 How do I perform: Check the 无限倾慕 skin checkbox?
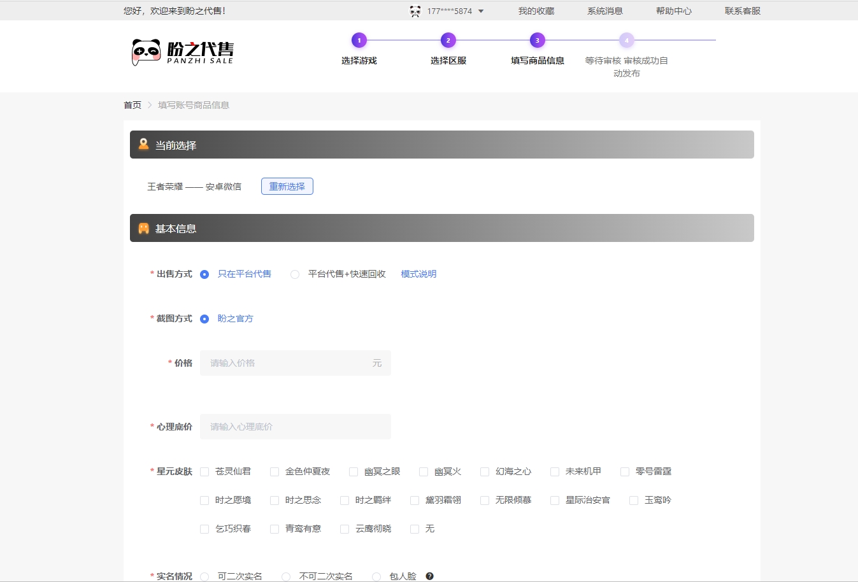pos(485,500)
